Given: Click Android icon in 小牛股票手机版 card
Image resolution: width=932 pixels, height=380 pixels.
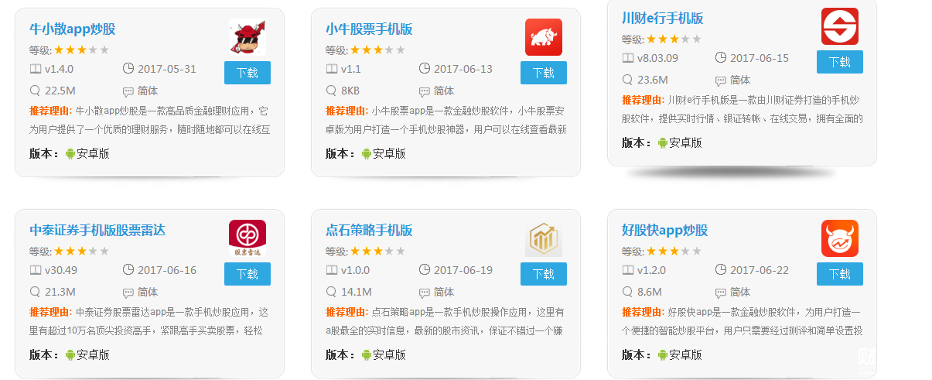Looking at the screenshot, I should click(367, 153).
